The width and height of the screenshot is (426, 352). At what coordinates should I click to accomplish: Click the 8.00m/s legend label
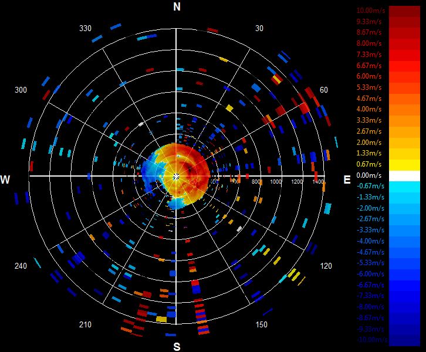(369, 43)
